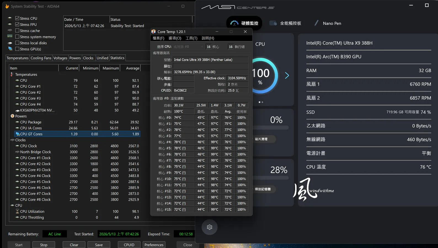Click the hardware monitoring gauge icon
This screenshot has height=248, width=438.
(x=234, y=23)
